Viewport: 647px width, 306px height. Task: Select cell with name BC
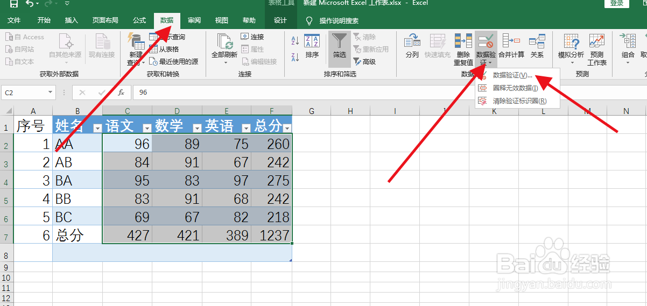pyautogui.click(x=78, y=217)
